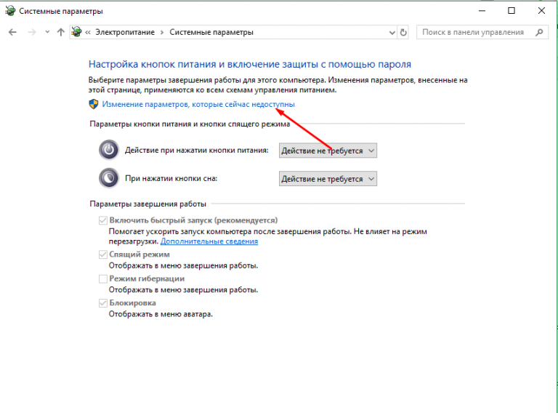Toggle the 'Блокировка' checkbox
This screenshot has height=413, width=558.
[102, 302]
